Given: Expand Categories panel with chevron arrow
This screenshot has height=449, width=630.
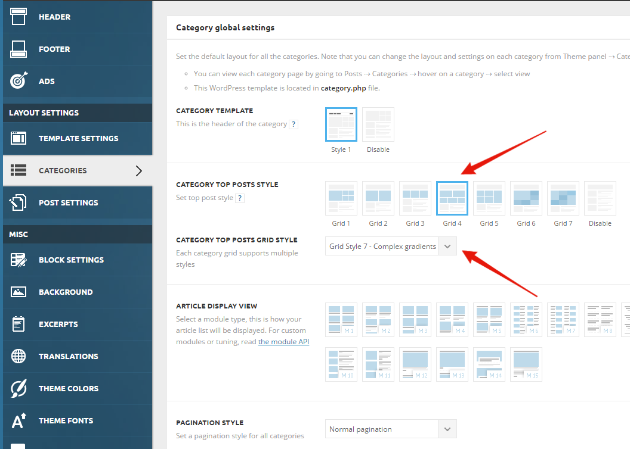Looking at the screenshot, I should tap(138, 171).
